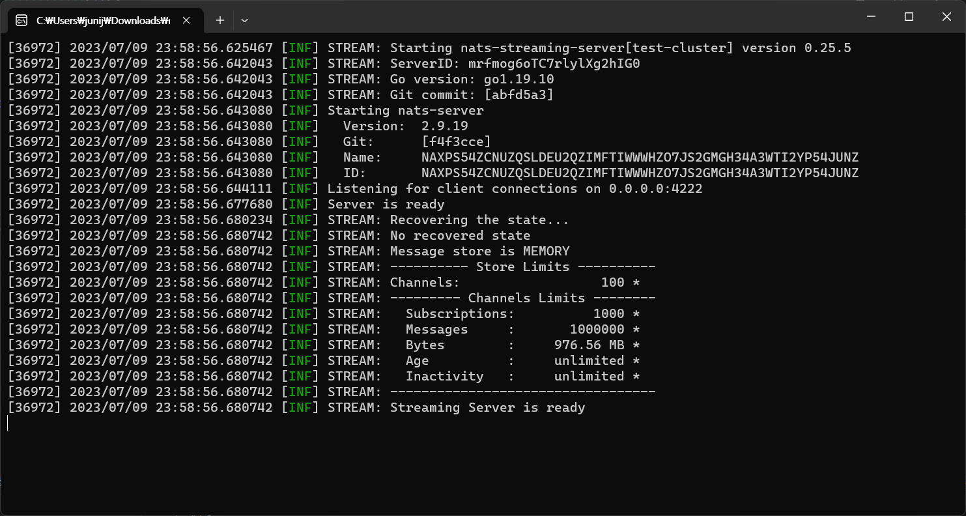Click the ID line NAXPS54Z server value

tap(640, 173)
